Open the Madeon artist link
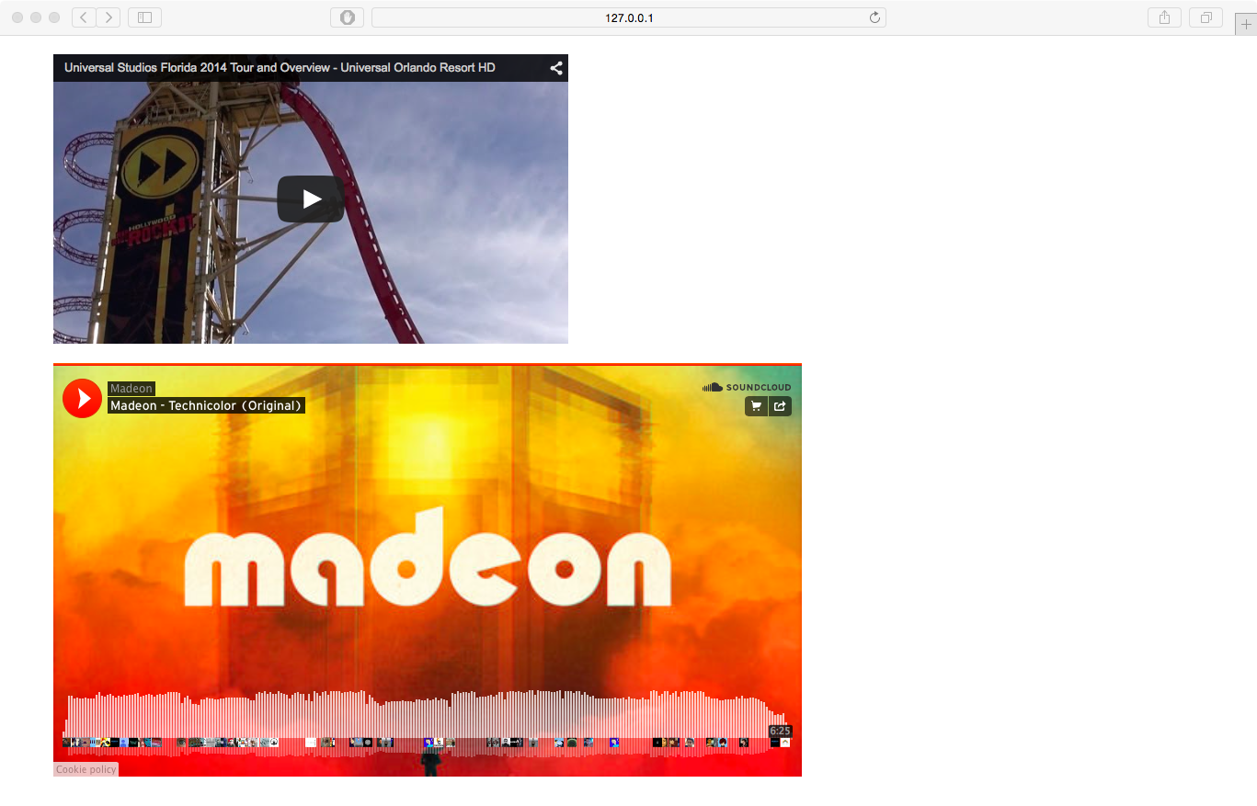This screenshot has height=806, width=1257. coord(131,389)
